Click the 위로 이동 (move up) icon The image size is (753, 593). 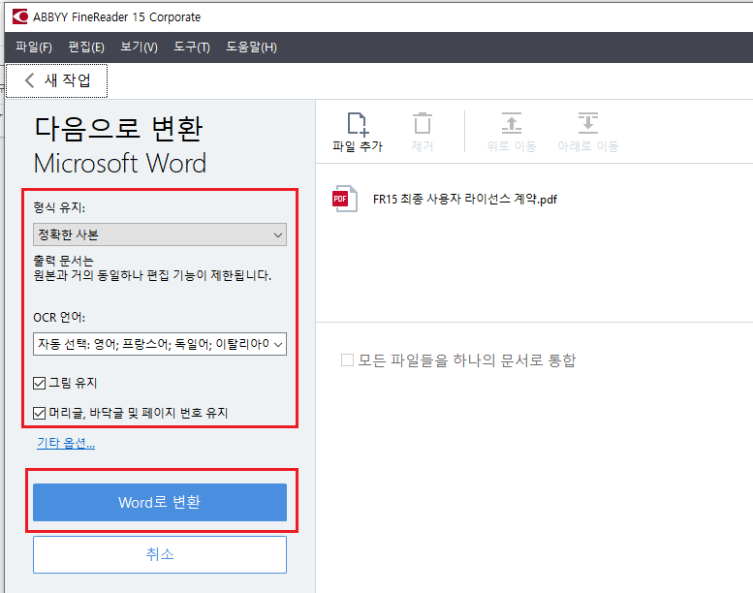tap(511, 123)
